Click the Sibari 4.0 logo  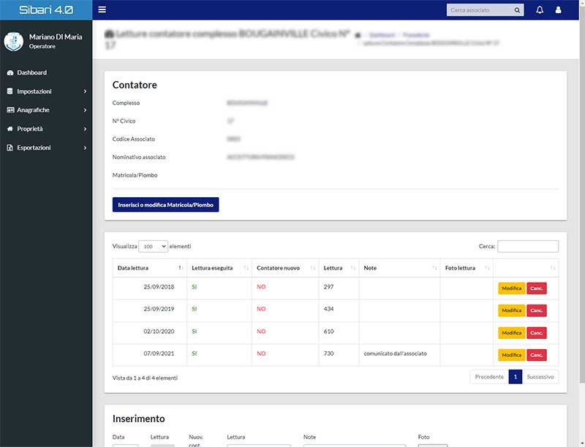(x=46, y=10)
